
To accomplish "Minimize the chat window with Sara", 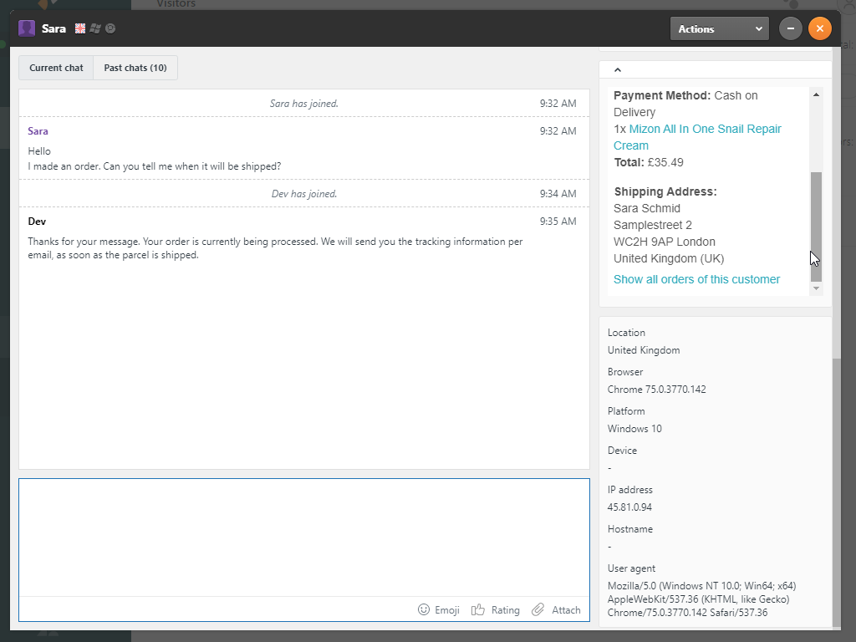I will (791, 28).
